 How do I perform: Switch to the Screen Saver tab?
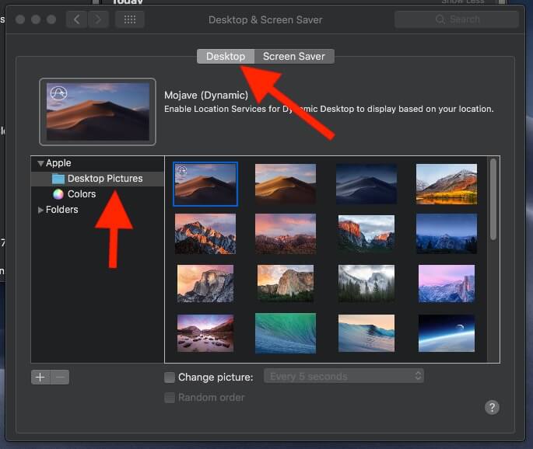(294, 57)
